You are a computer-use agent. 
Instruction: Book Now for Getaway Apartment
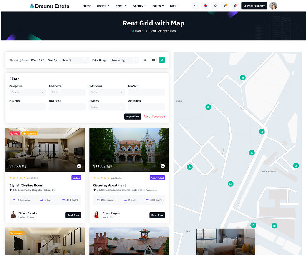click(157, 215)
